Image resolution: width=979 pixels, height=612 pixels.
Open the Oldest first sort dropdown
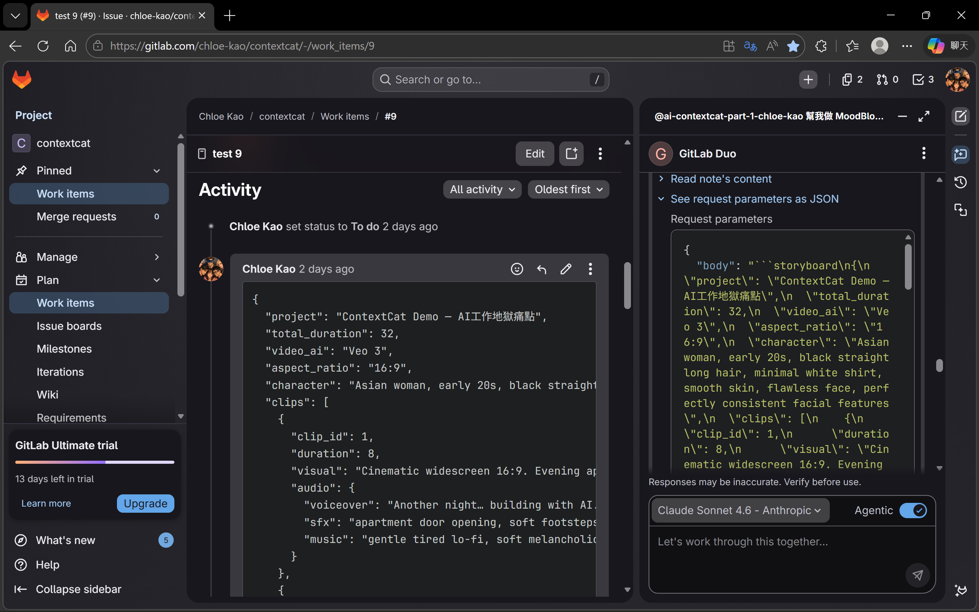pyautogui.click(x=568, y=189)
